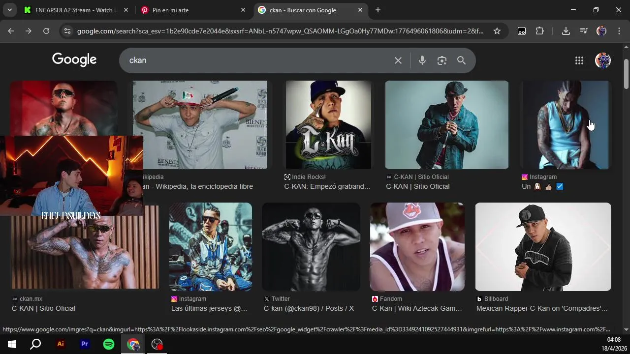
Task: Open the Google apps grid
Action: [579, 60]
